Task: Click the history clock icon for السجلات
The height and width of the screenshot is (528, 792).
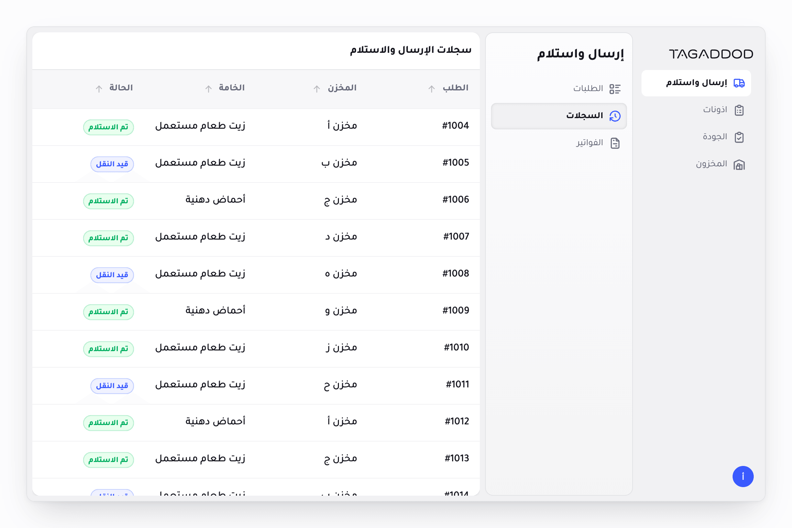Action: [x=615, y=116]
